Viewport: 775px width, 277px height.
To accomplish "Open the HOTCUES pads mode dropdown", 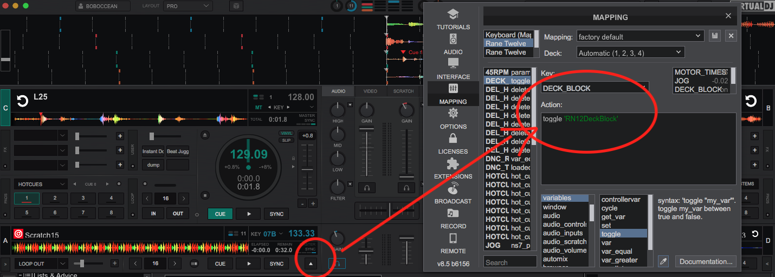I will pyautogui.click(x=41, y=184).
